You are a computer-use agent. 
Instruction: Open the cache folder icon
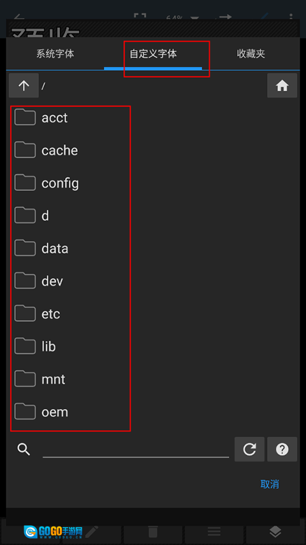click(25, 150)
